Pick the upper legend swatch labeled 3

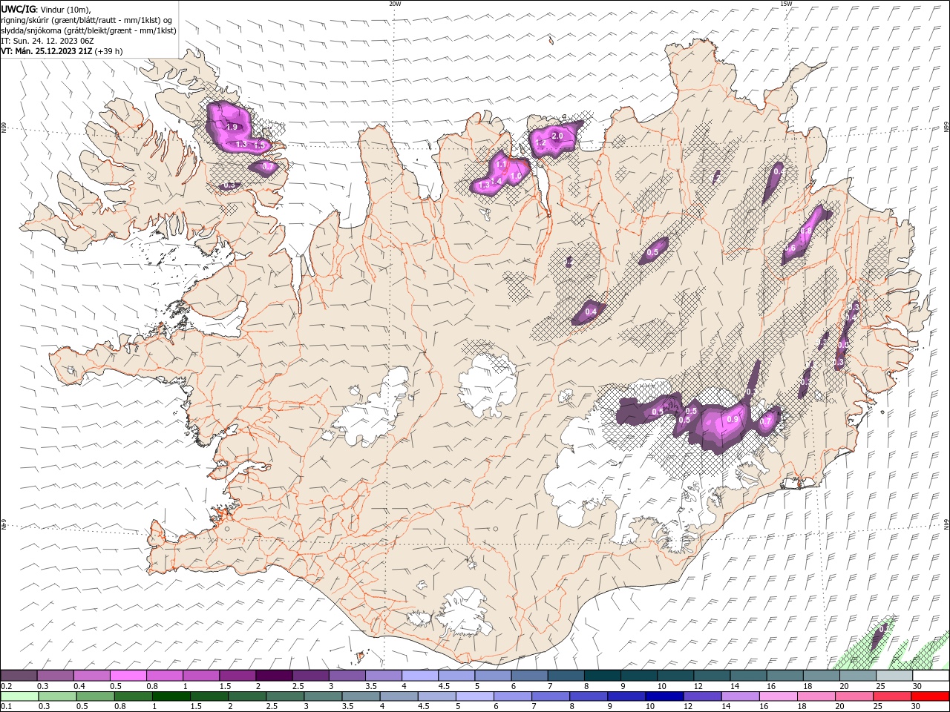[346, 676]
